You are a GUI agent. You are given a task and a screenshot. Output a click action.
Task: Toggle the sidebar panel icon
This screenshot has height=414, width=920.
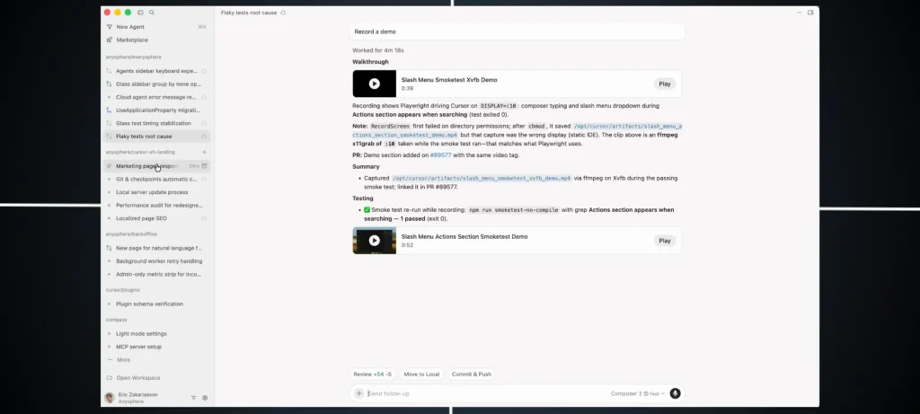click(140, 13)
